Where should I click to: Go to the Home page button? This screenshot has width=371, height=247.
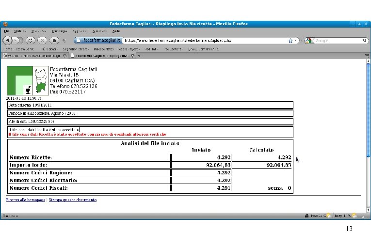click(54, 40)
